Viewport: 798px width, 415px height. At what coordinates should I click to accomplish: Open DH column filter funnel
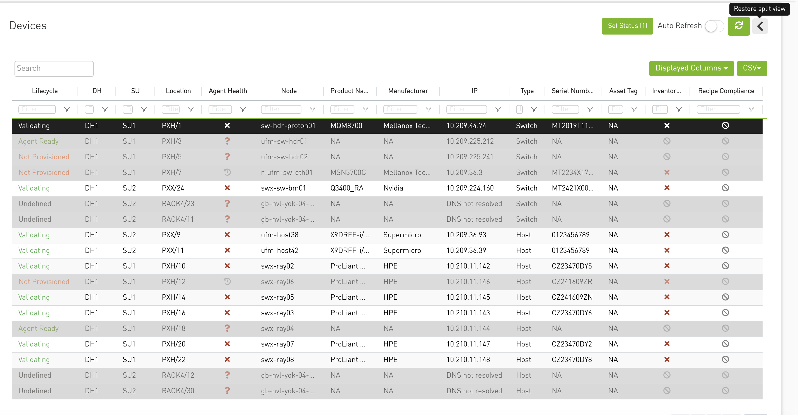[105, 109]
